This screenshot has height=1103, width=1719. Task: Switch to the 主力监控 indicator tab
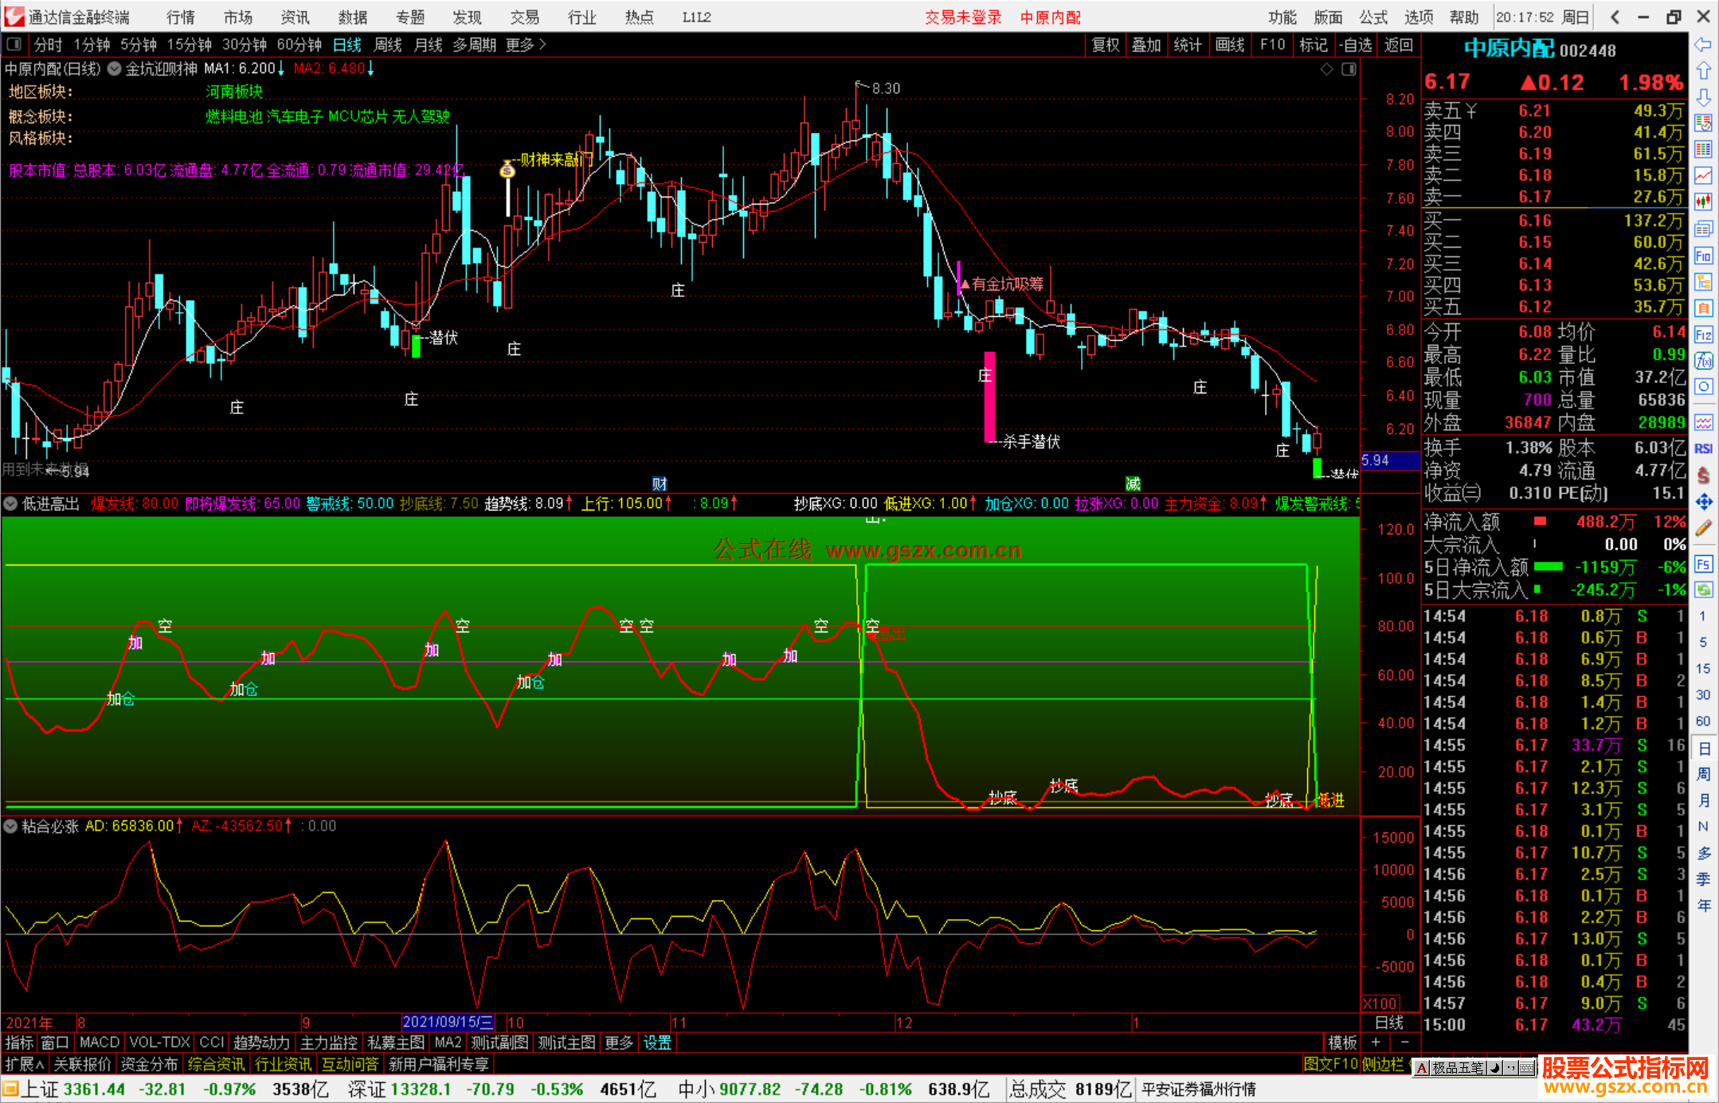[329, 1042]
